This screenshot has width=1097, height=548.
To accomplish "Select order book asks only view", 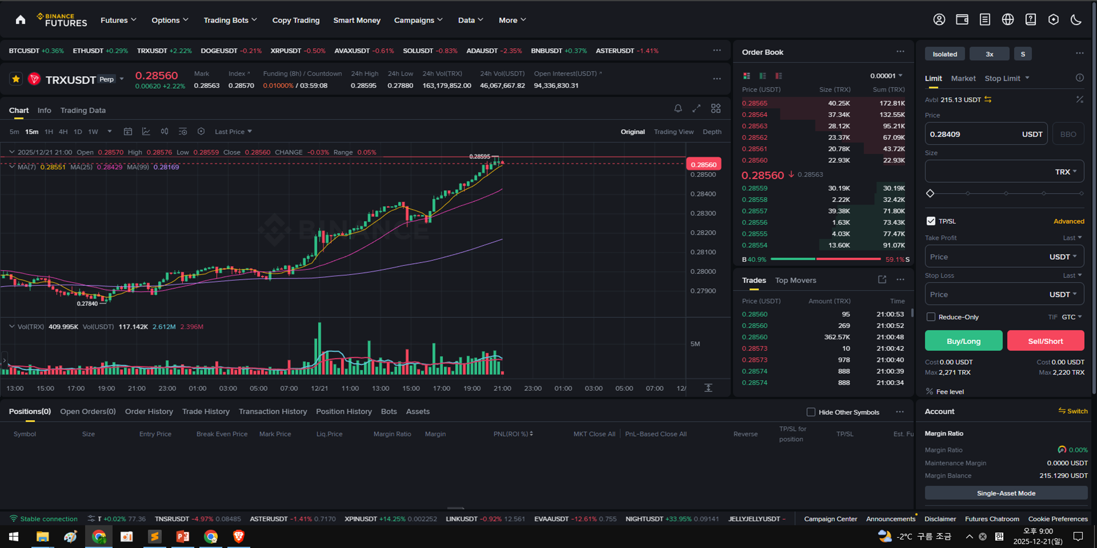I will (779, 76).
